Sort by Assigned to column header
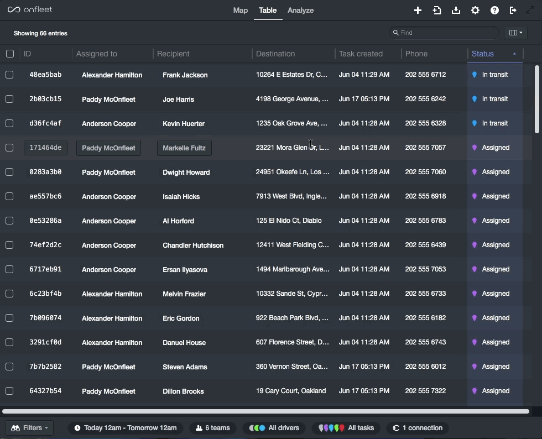Image resolution: width=542 pixels, height=439 pixels. click(96, 54)
